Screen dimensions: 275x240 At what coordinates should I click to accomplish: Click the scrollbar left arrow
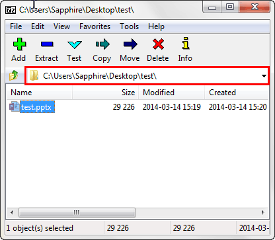[x=12, y=213]
